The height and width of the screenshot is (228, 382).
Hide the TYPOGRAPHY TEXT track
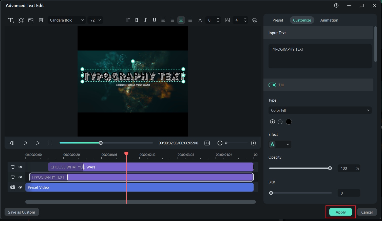click(20, 177)
